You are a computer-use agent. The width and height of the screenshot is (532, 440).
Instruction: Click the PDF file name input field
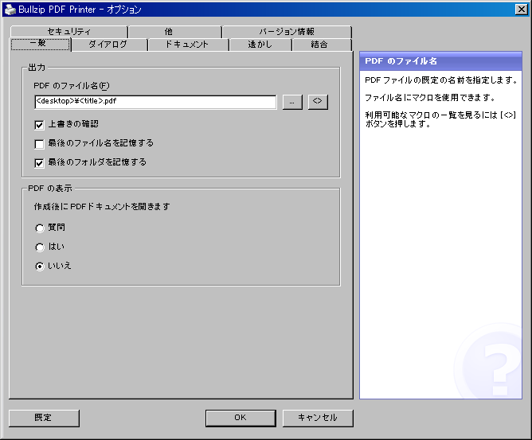[155, 102]
